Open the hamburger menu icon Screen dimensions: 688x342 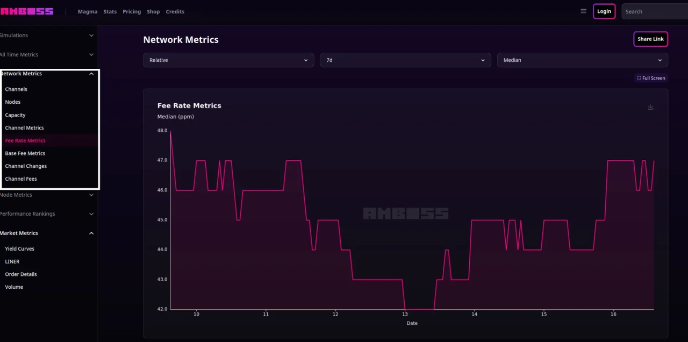click(583, 11)
